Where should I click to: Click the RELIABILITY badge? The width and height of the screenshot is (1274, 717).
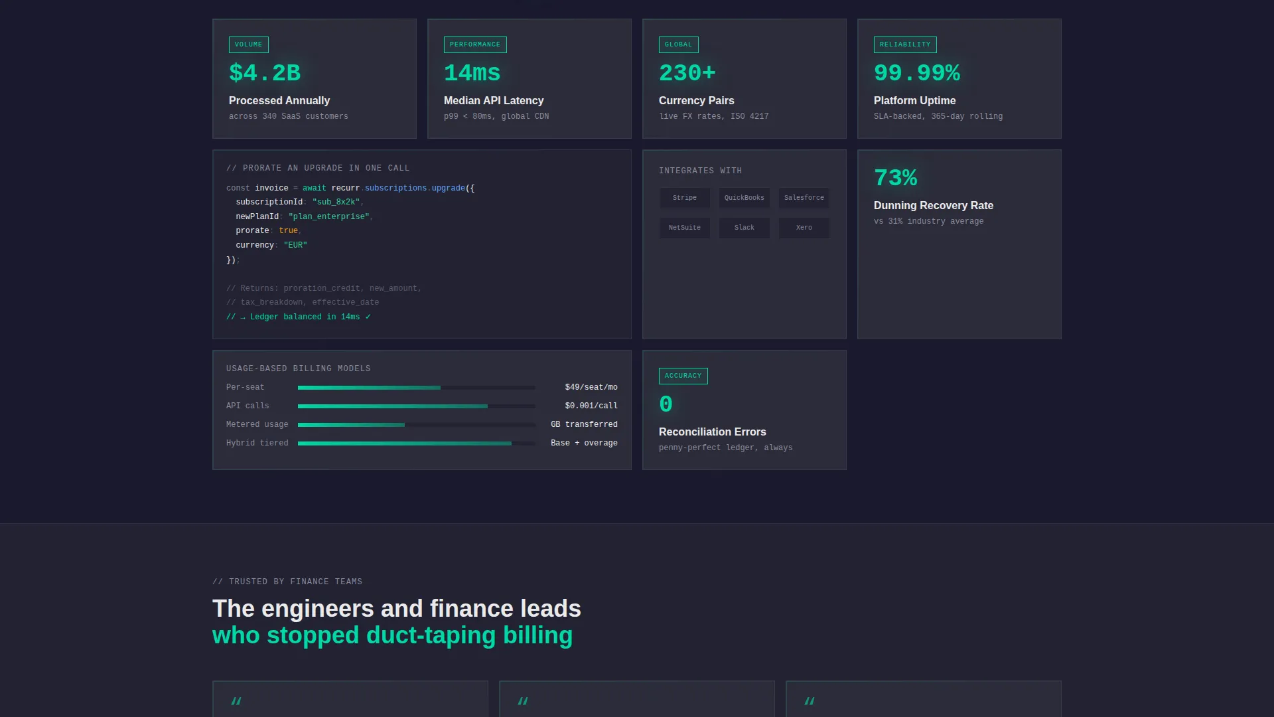905,44
